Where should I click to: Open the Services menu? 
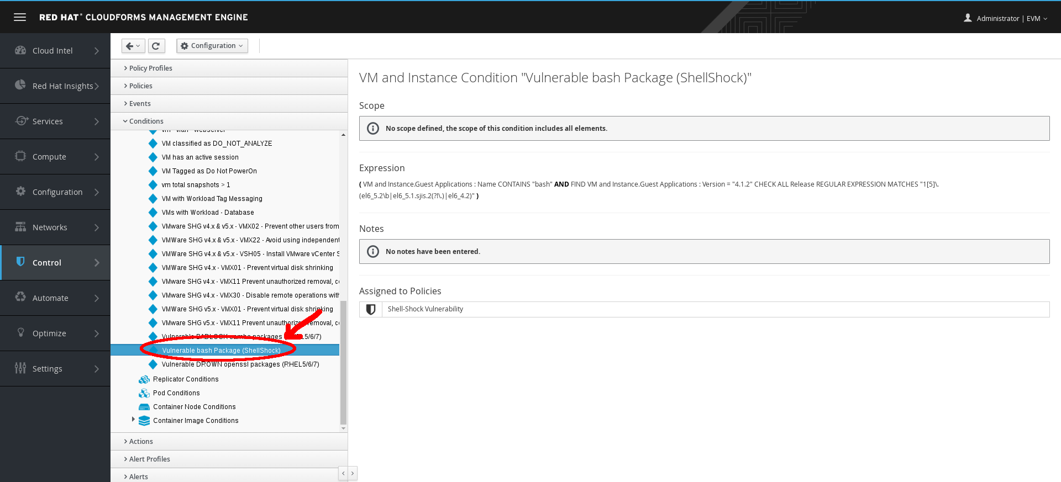(x=55, y=121)
